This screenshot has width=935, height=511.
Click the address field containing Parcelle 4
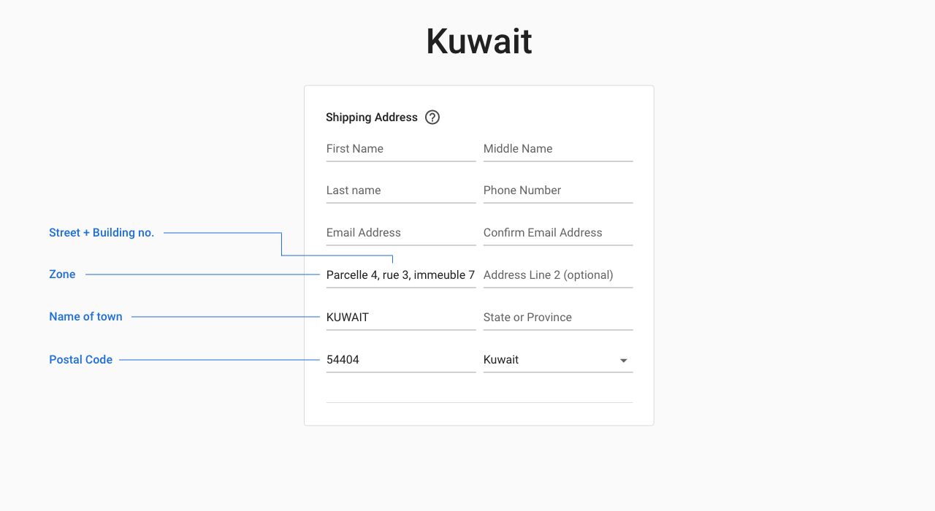(401, 275)
